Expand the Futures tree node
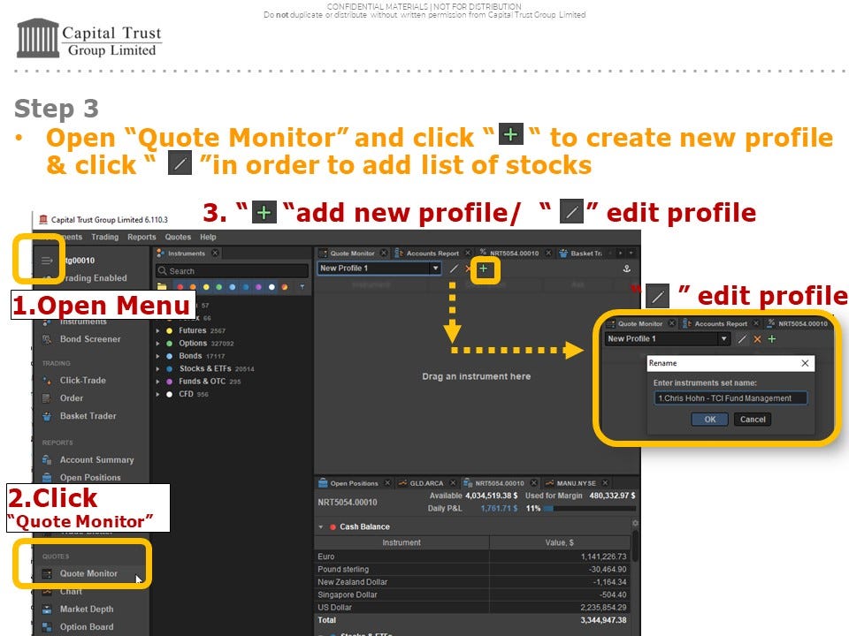Image resolution: width=849 pixels, height=636 pixels. pyautogui.click(x=158, y=330)
